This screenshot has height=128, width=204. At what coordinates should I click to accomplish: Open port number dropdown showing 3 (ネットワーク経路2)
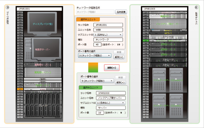pos(95,55)
